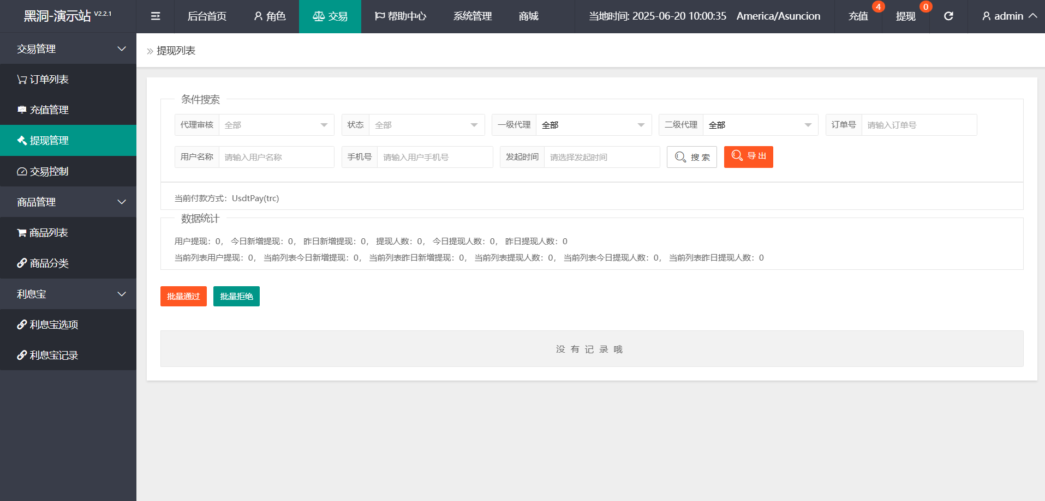Click the 批量通过 button
This screenshot has height=501, width=1045.
(183, 297)
